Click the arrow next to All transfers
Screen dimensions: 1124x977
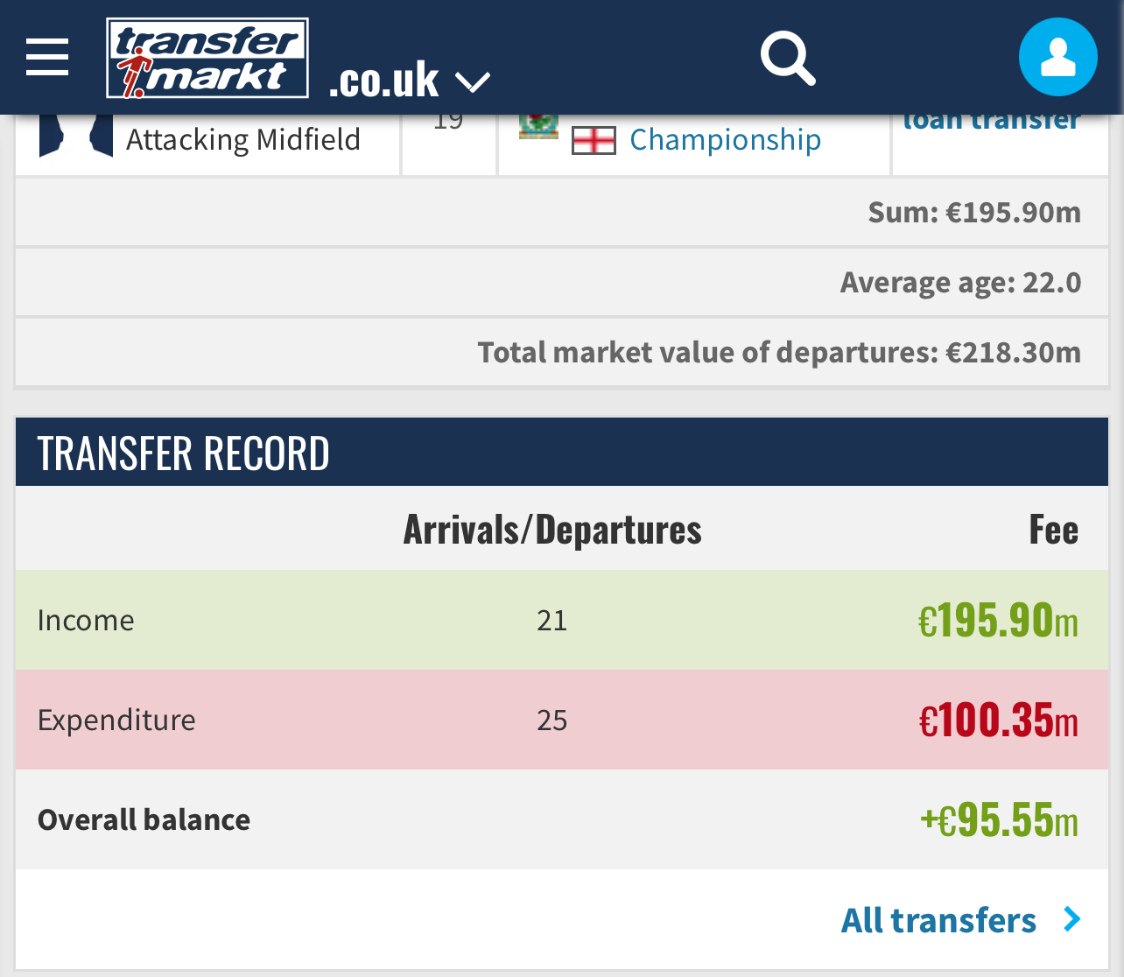tap(1071, 919)
